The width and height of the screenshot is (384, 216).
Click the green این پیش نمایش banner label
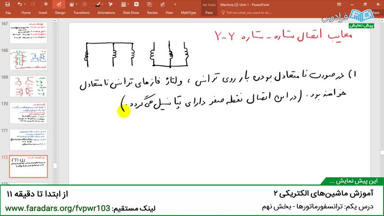click(x=353, y=181)
